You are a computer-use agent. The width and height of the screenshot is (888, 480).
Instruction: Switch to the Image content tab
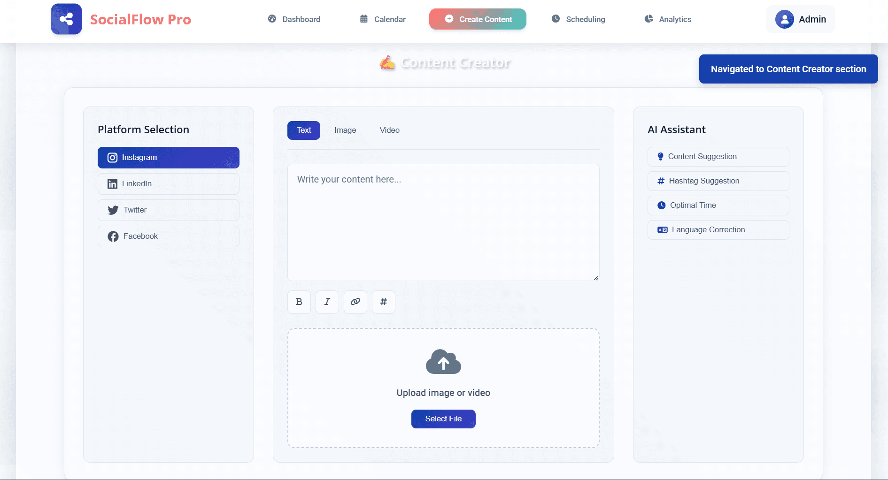pos(345,130)
